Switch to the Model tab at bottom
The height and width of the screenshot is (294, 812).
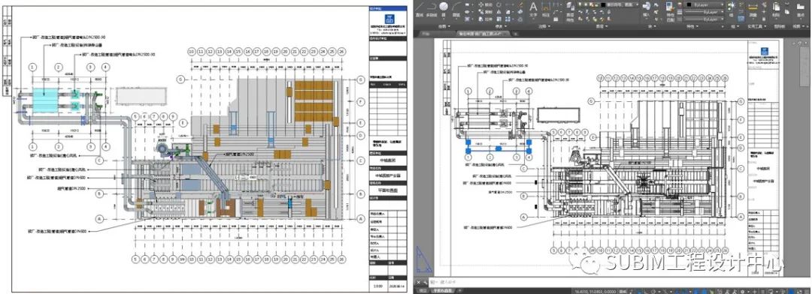point(423,290)
